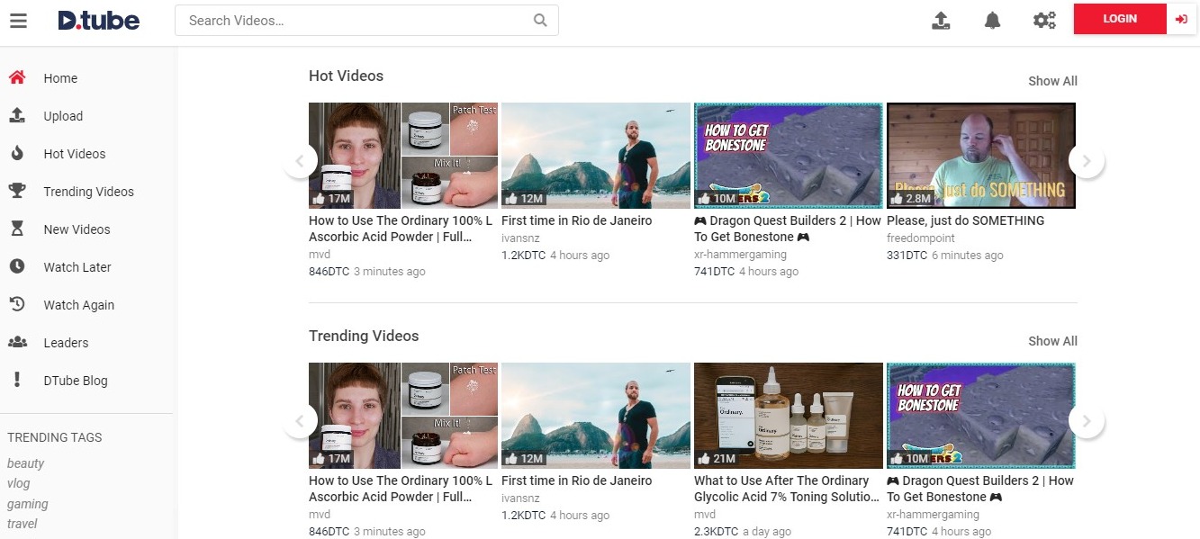Image resolution: width=1200 pixels, height=539 pixels.
Task: Select Watch Later from sidebar
Action: (x=77, y=267)
